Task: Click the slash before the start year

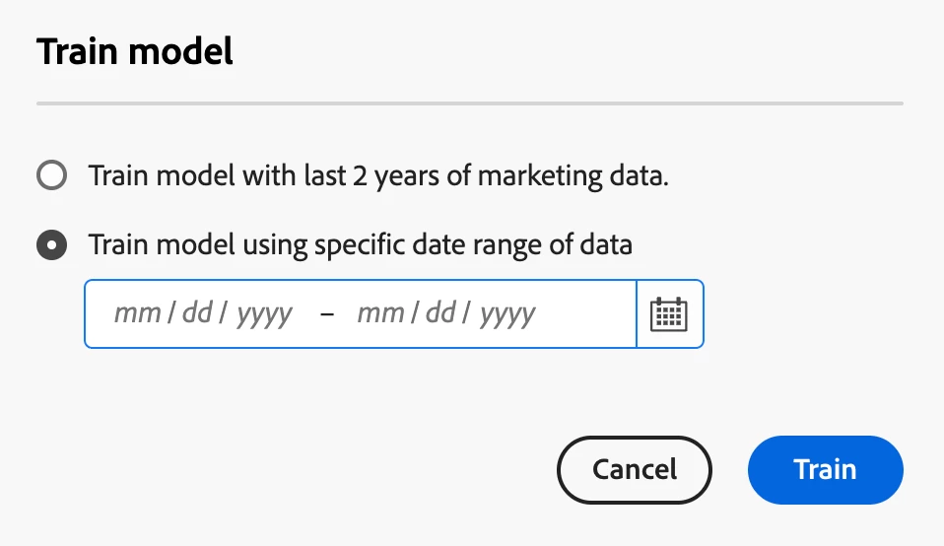Action: (x=225, y=314)
